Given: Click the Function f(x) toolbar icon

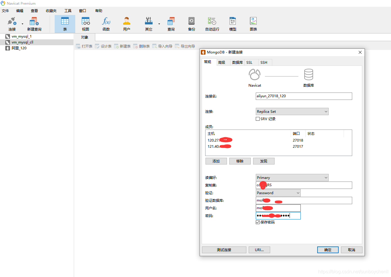Looking at the screenshot, I should point(106,24).
